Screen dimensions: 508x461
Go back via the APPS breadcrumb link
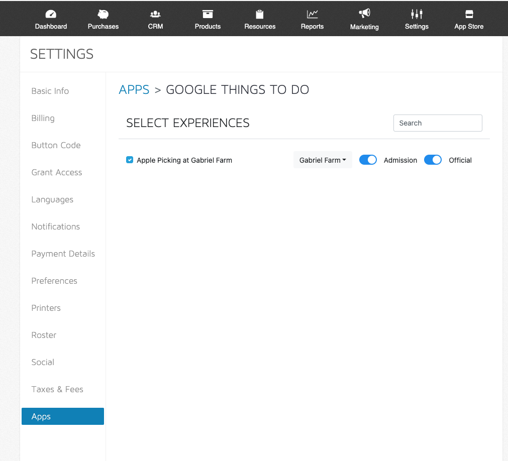pos(134,90)
